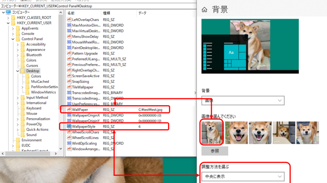Viewport: 327px width, 183px height.
Task: Click the Keyboard folder icon
Action: (23, 108)
